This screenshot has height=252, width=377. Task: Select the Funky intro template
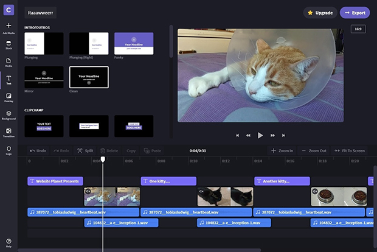(134, 44)
